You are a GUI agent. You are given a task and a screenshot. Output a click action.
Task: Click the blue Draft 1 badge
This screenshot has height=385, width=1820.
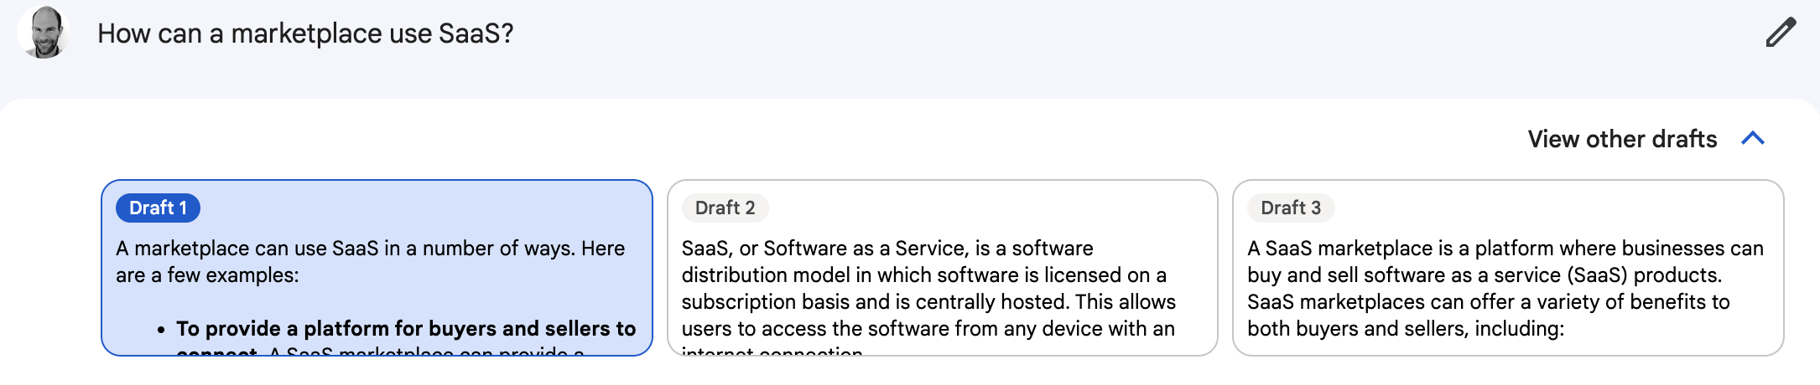coord(158,208)
